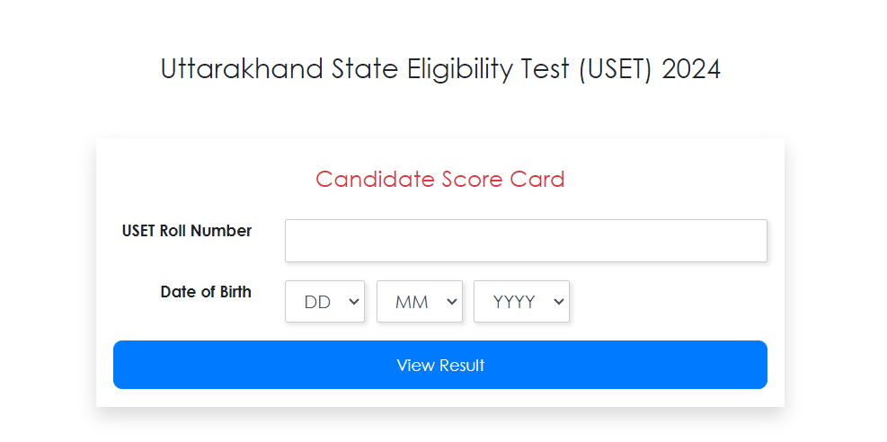Click the chevron arrow in the MM selector
This screenshot has width=887, height=442.
click(x=450, y=303)
